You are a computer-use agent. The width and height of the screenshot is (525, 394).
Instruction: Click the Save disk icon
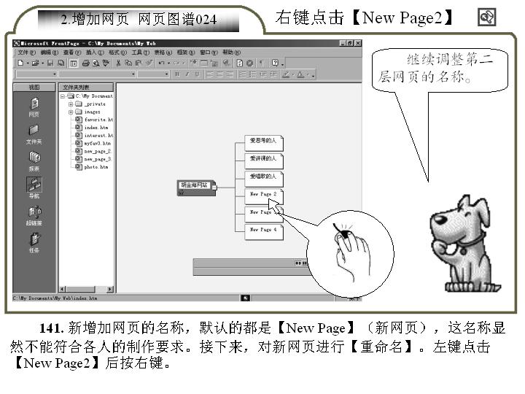tap(50, 63)
